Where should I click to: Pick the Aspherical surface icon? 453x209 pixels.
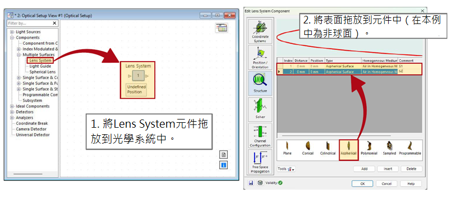[x=348, y=148]
